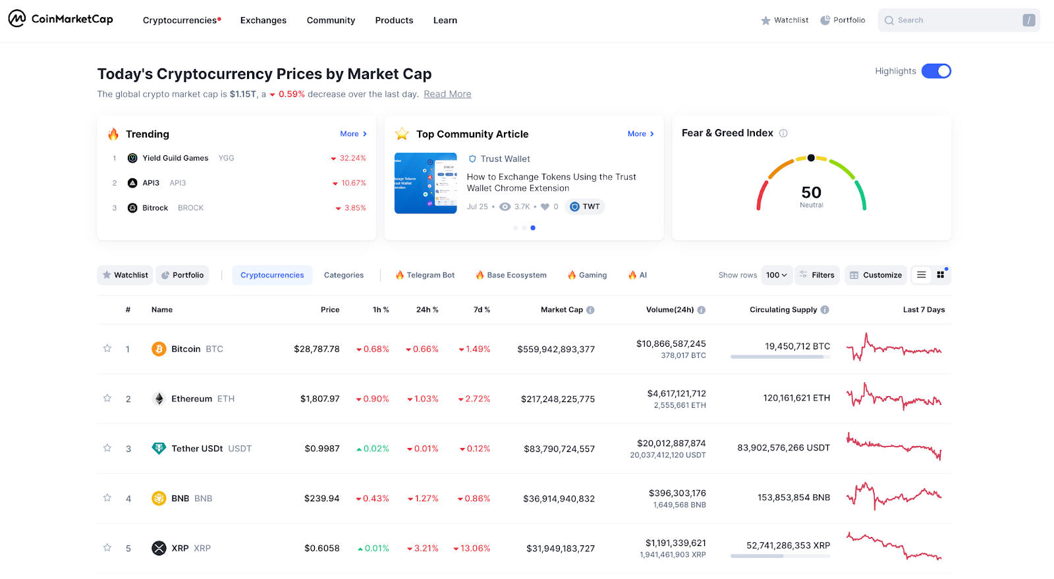Click the CoinMarketCap logo
This screenshot has height=579, width=1054.
[x=61, y=19]
